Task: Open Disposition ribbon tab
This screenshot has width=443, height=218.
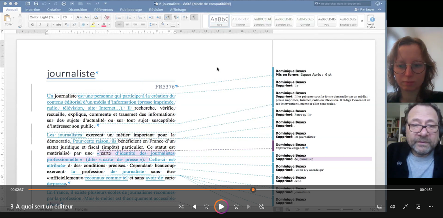Action: 78,10
